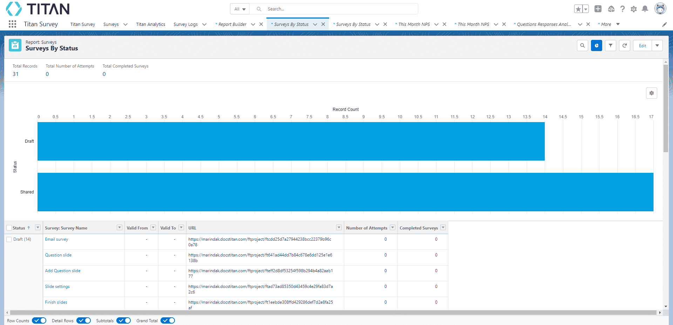Open the report filter funnel icon
Image resolution: width=673 pixels, height=325 pixels.
tap(610, 45)
